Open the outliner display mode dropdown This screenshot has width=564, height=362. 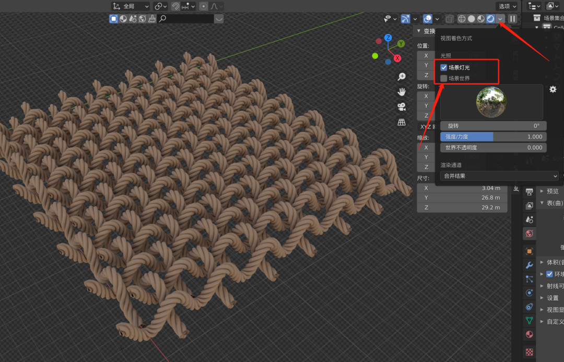coord(551,6)
